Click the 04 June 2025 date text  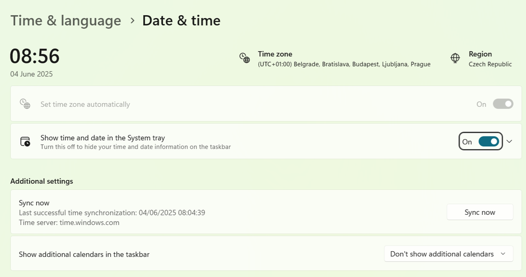tap(32, 74)
